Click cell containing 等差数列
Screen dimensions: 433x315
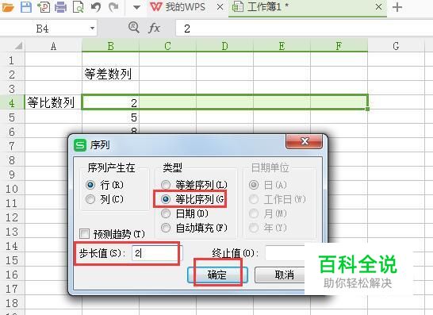[x=110, y=74]
